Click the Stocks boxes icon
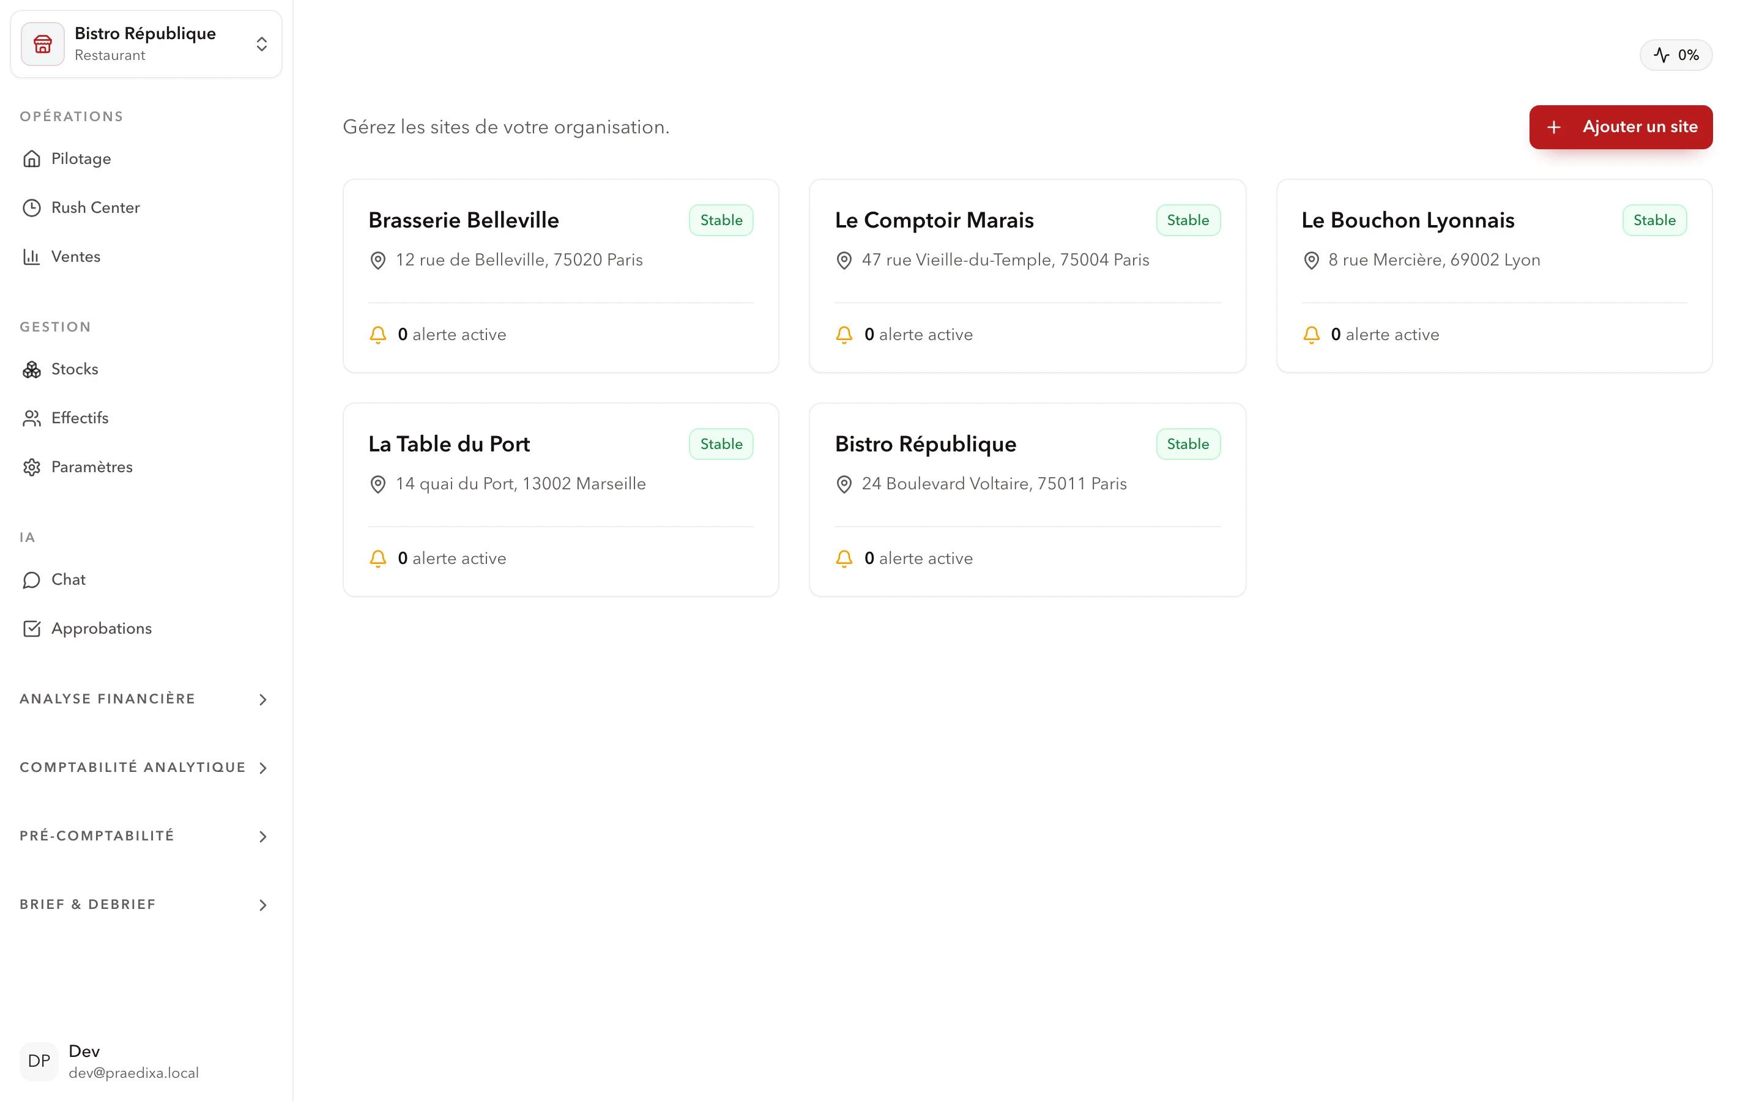 (31, 369)
